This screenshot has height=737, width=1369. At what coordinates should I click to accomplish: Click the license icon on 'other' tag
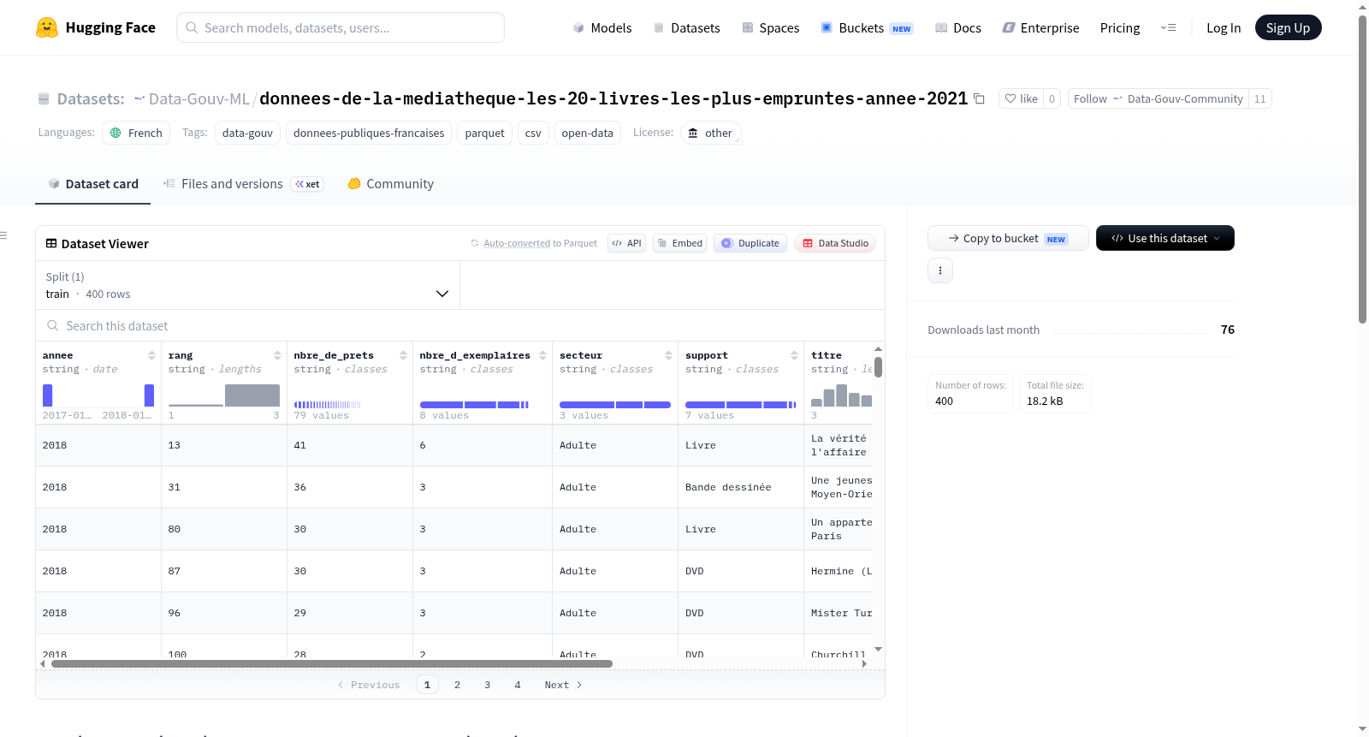click(693, 133)
